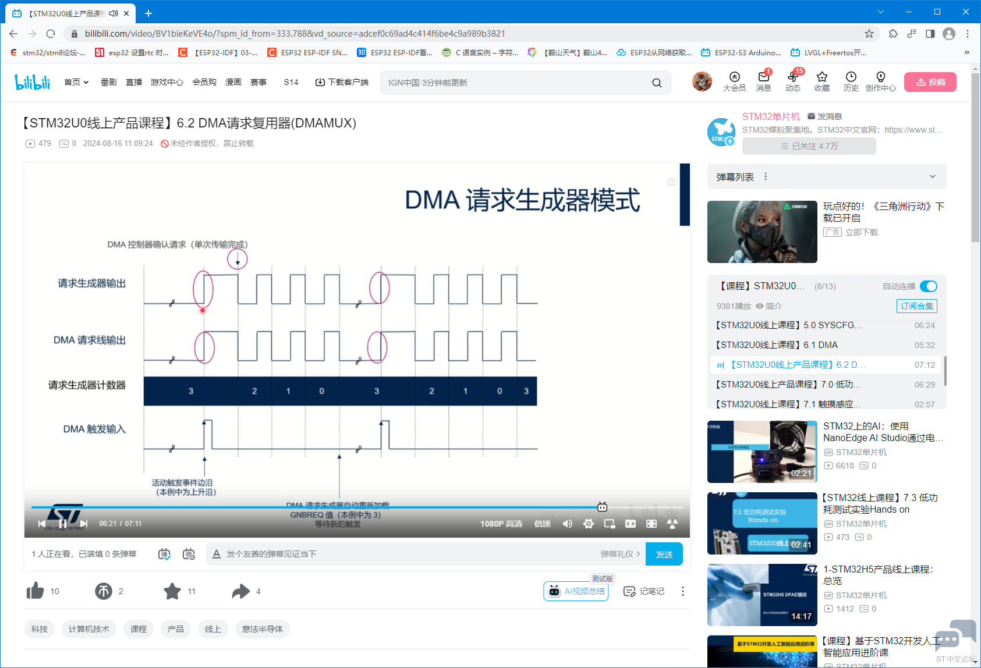Open danmaku settings icon

[189, 554]
